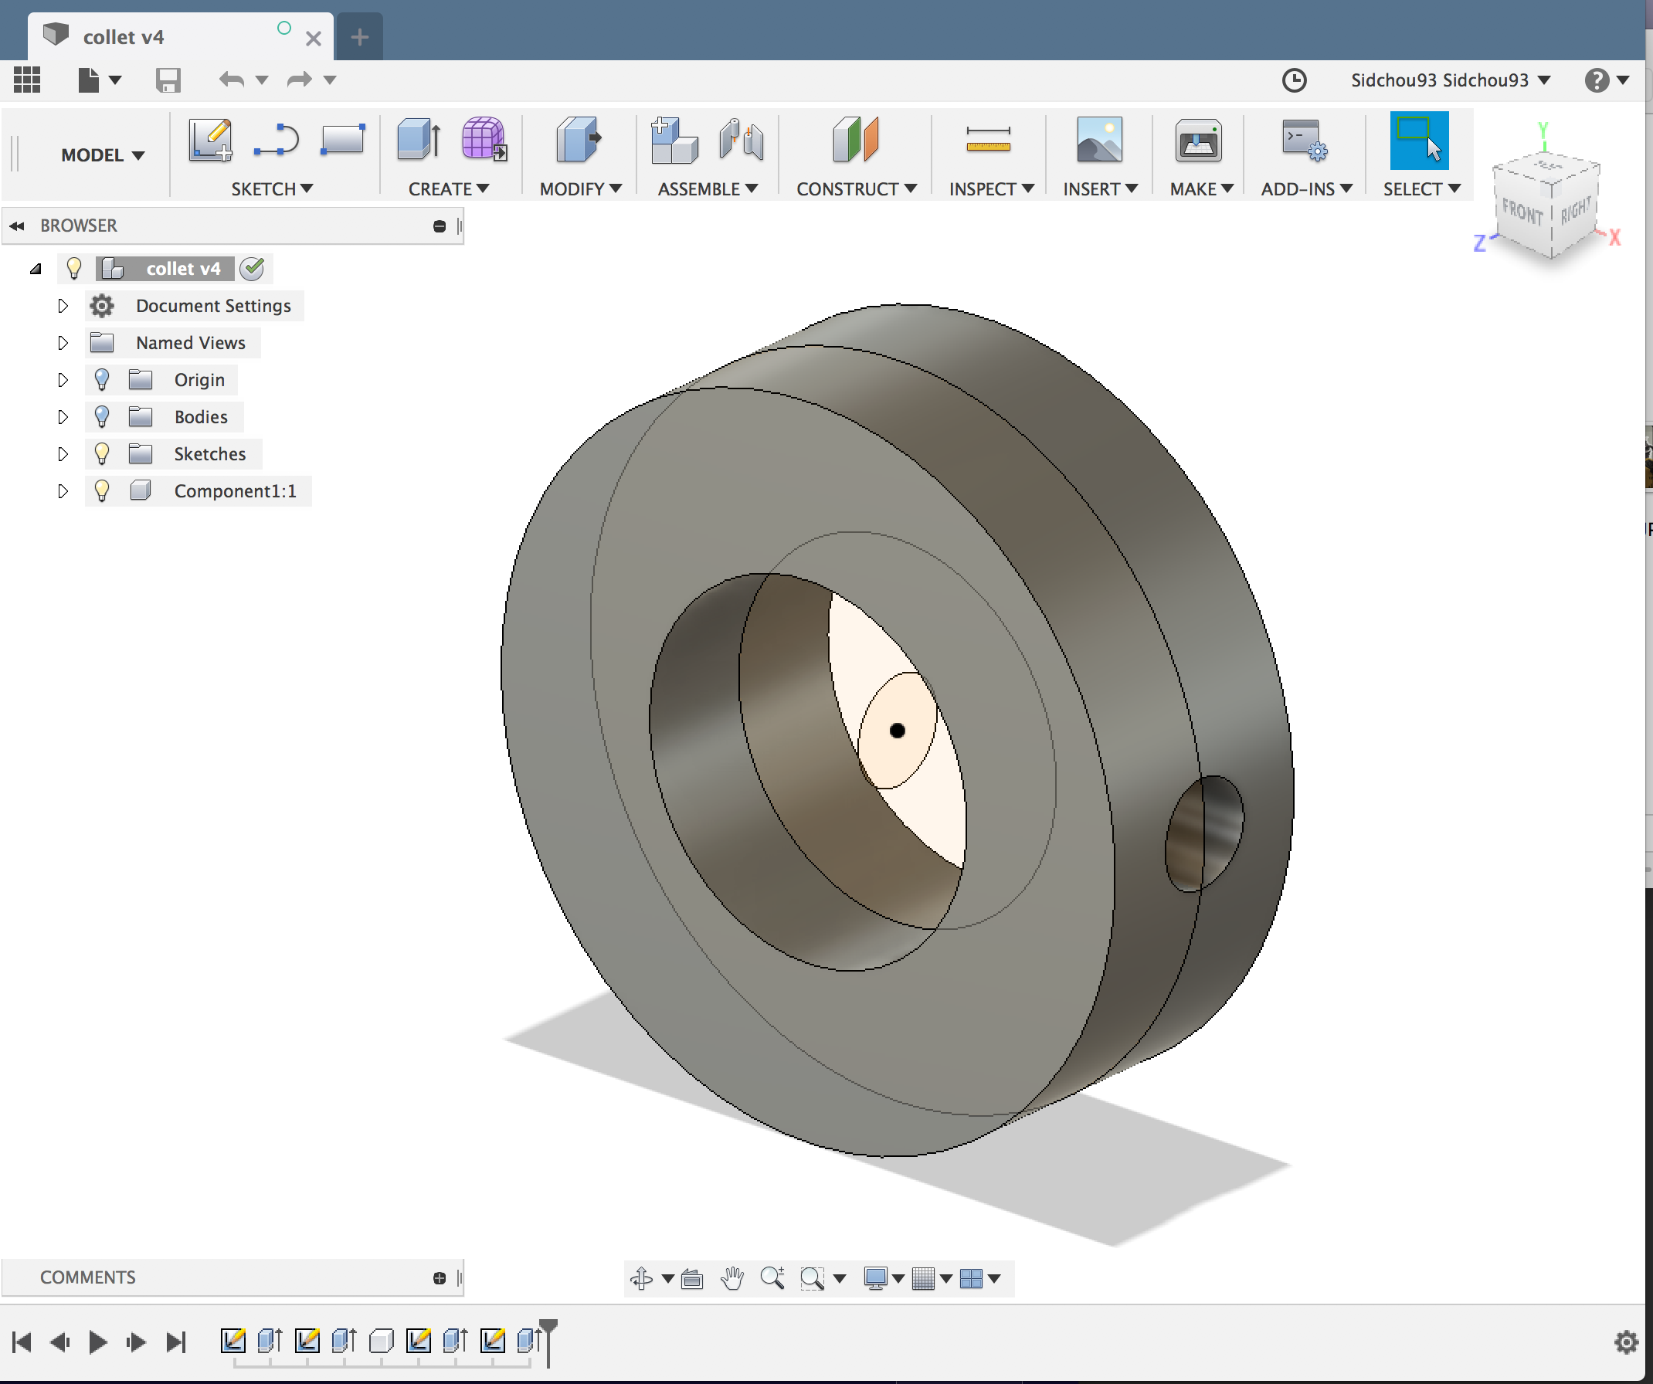Click FRONT face of ViewCube
Image resolution: width=1653 pixels, height=1384 pixels.
point(1522,211)
